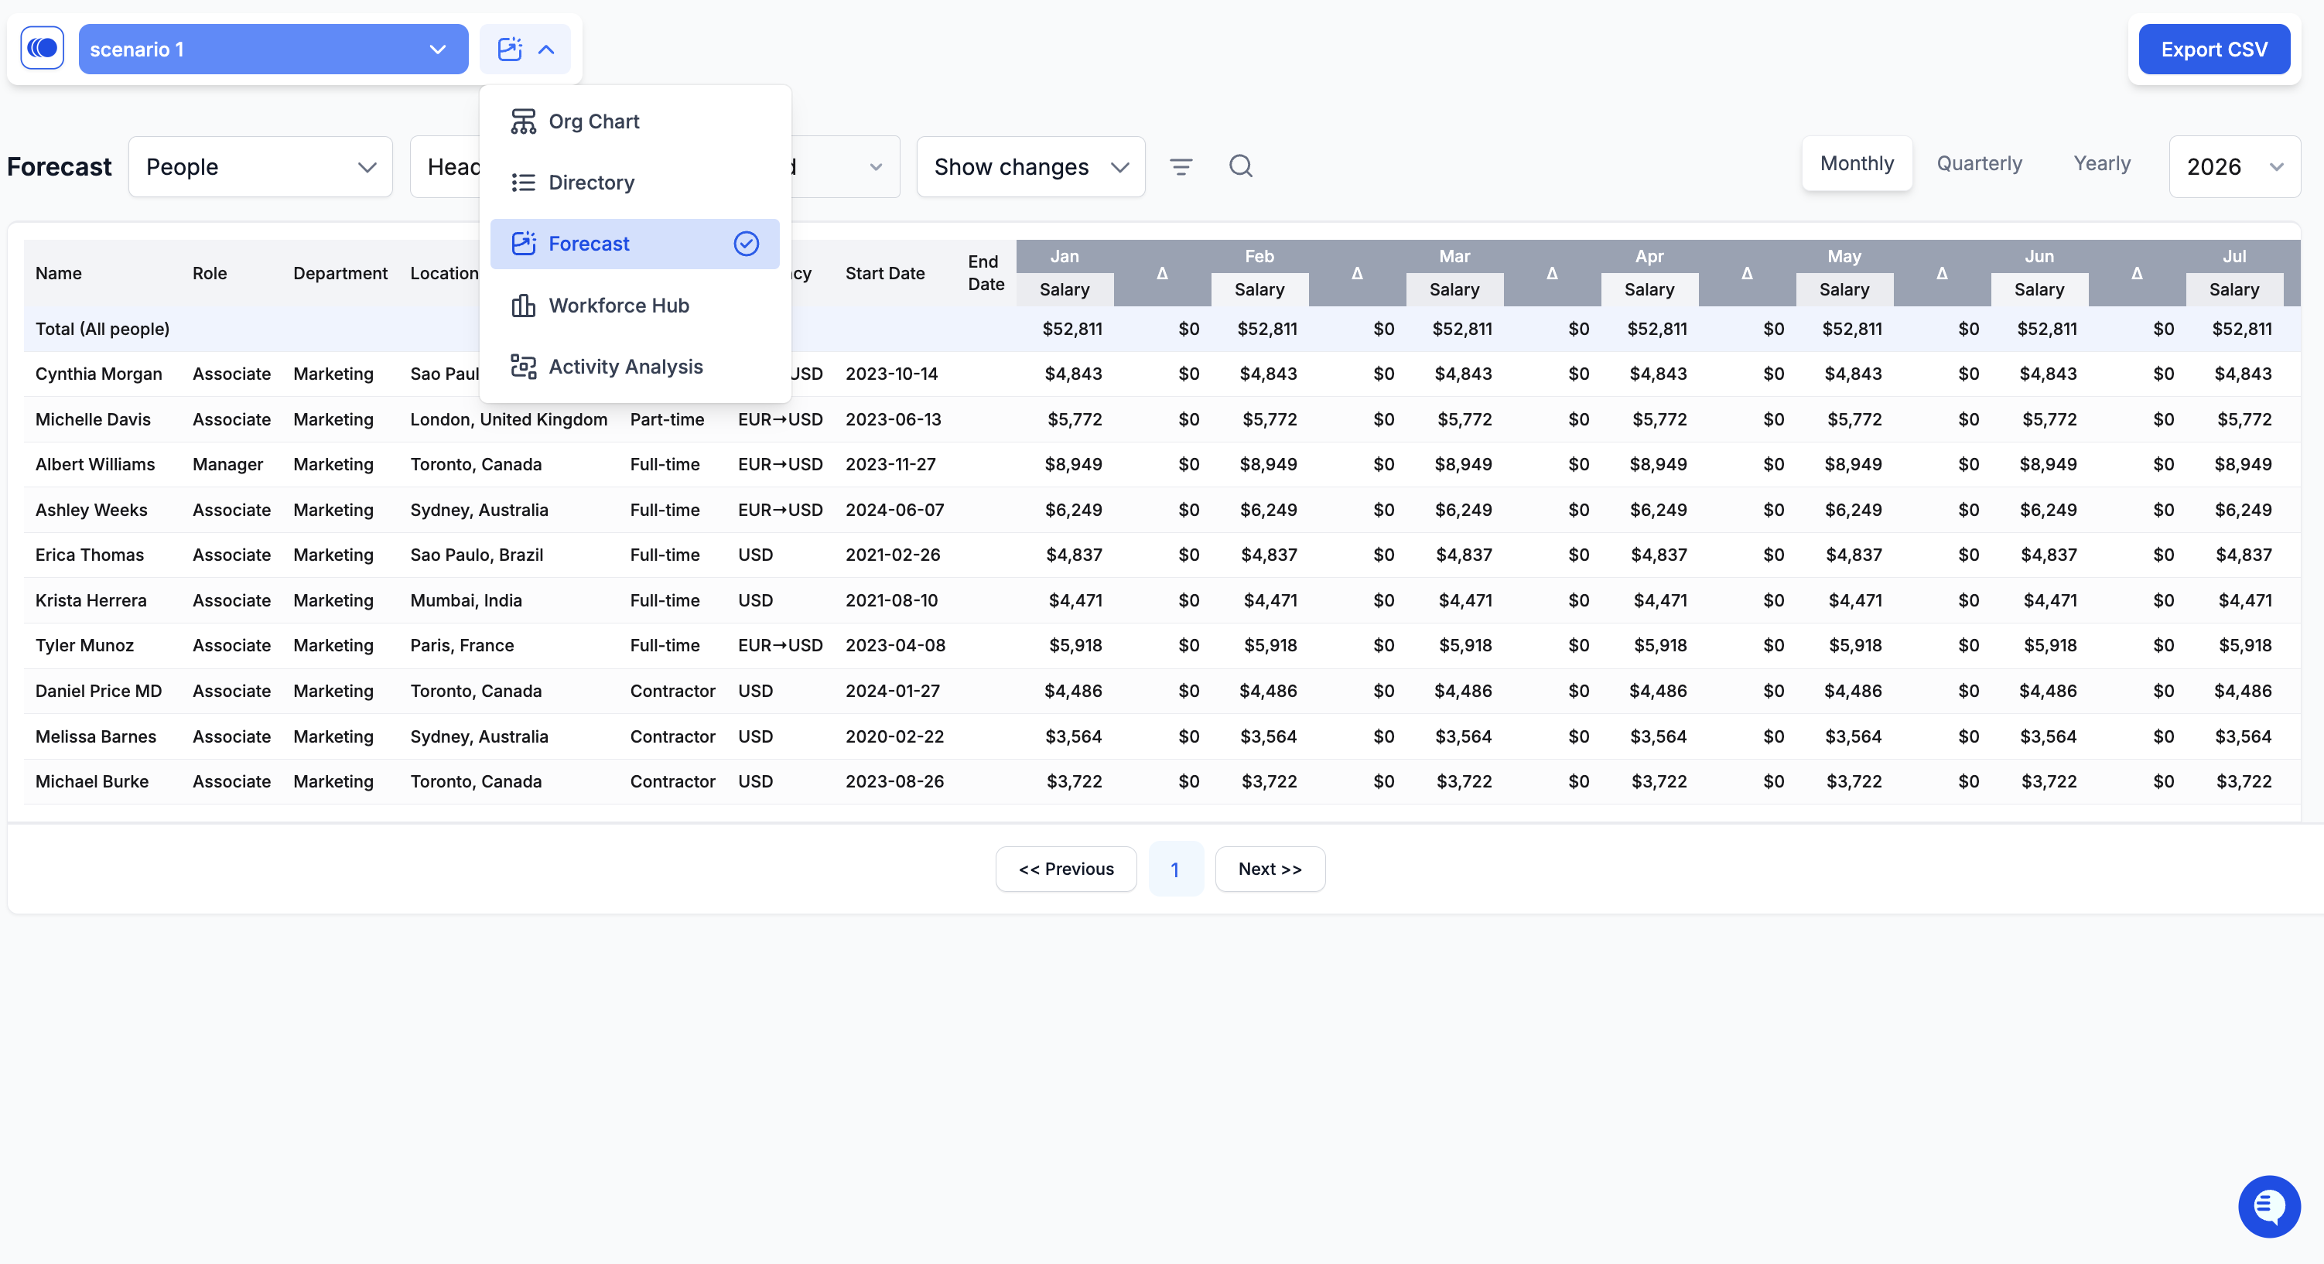2324x1264 pixels.
Task: Click page number 1
Action: pos(1174,869)
